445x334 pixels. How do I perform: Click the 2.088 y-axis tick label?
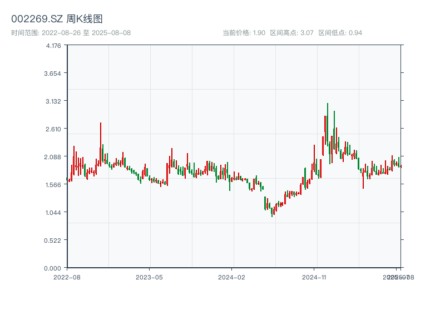point(53,156)
